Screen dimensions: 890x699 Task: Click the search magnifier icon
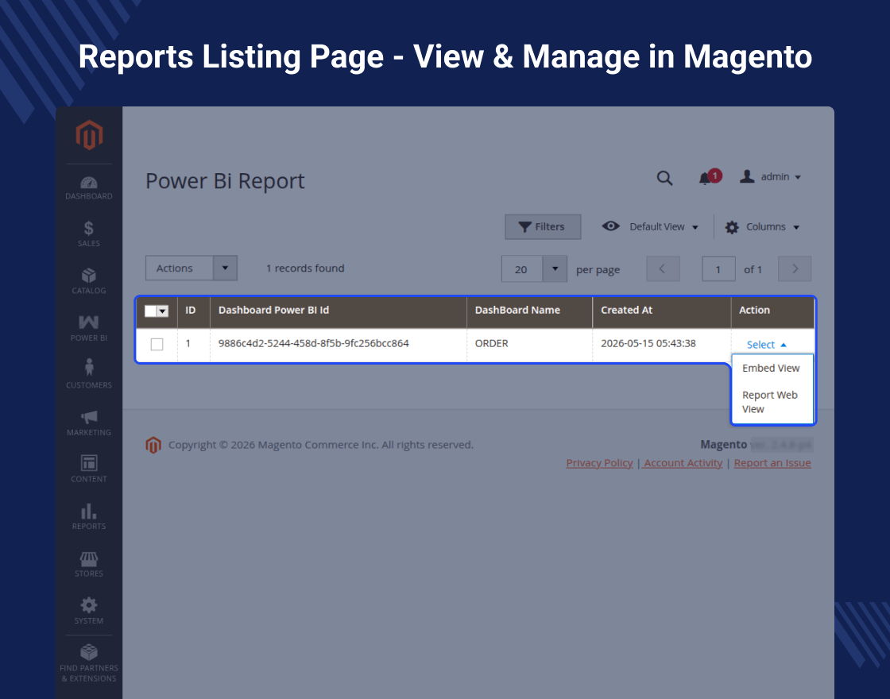[664, 178]
